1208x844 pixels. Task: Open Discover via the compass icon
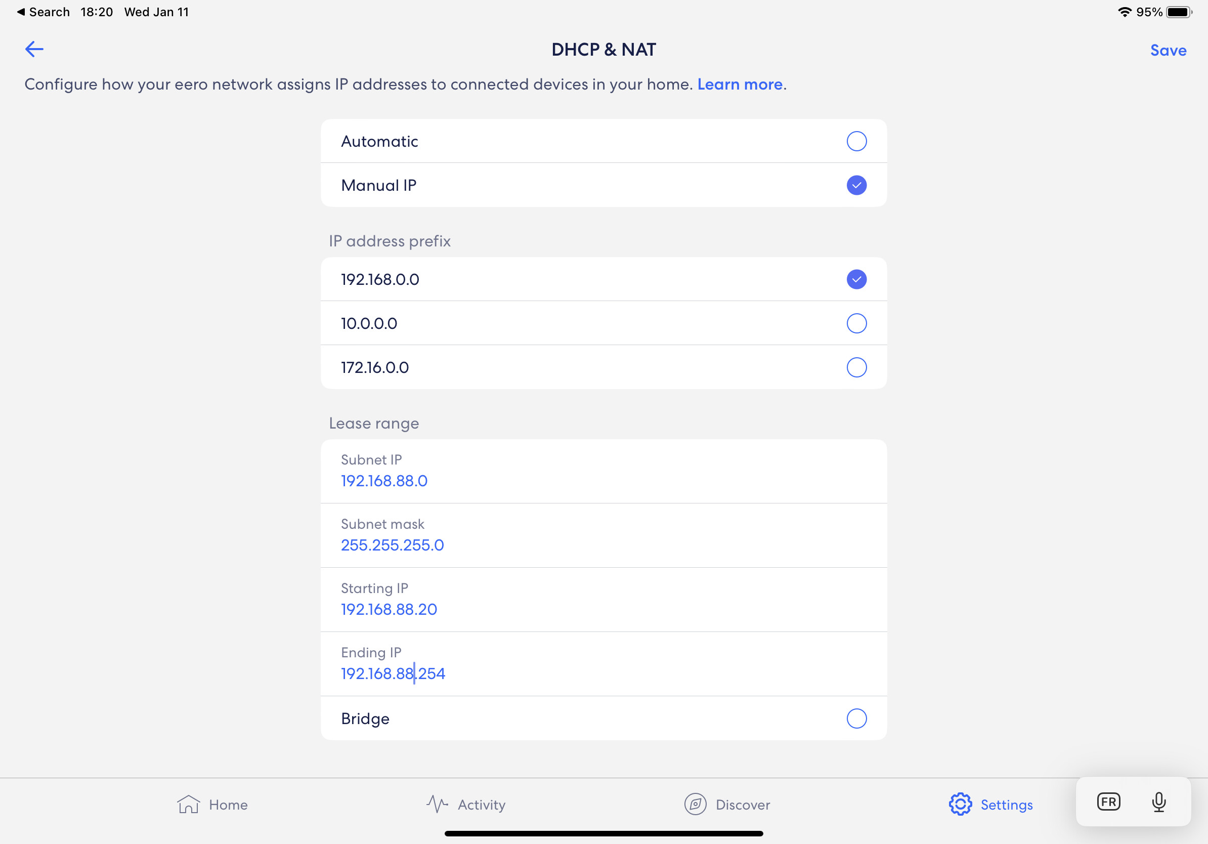[x=695, y=804]
